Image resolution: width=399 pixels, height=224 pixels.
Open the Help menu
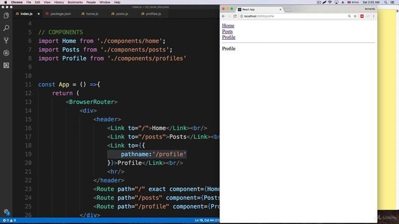click(x=117, y=2)
